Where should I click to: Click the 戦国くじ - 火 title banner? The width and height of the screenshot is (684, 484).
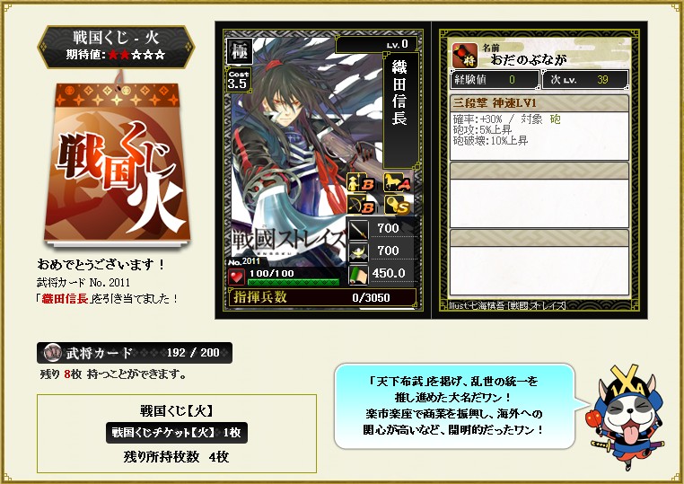[x=116, y=47]
